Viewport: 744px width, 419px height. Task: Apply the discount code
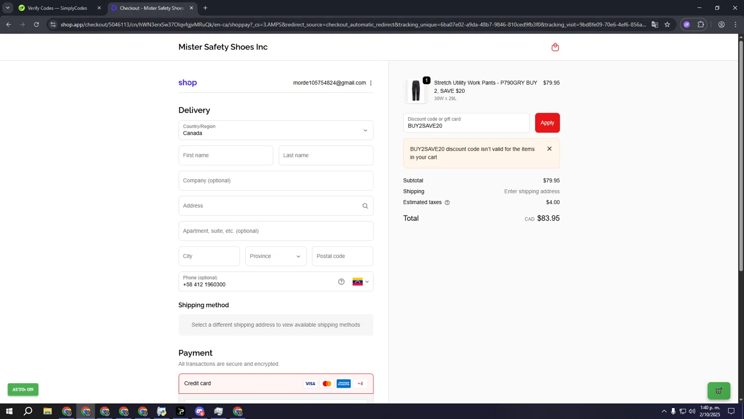(x=547, y=123)
